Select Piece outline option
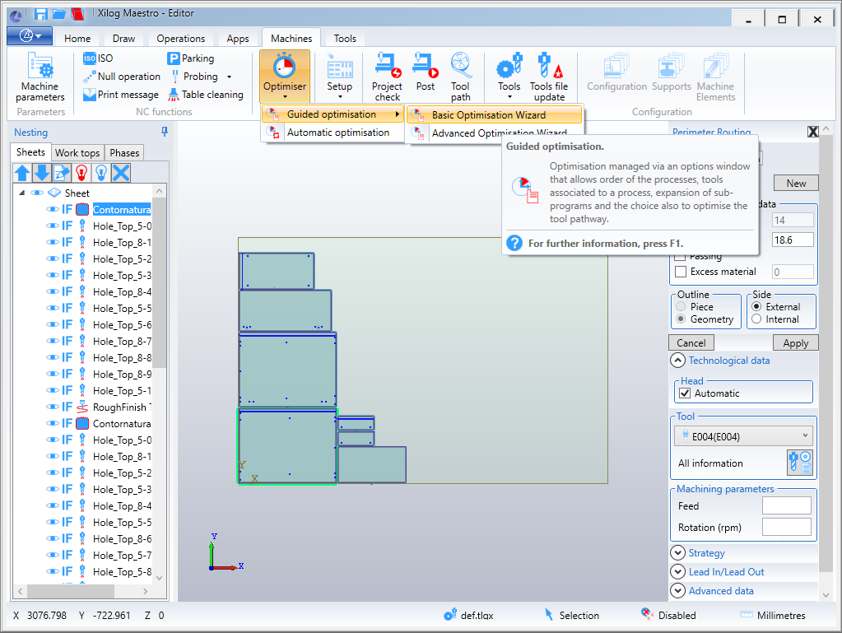 tap(681, 306)
